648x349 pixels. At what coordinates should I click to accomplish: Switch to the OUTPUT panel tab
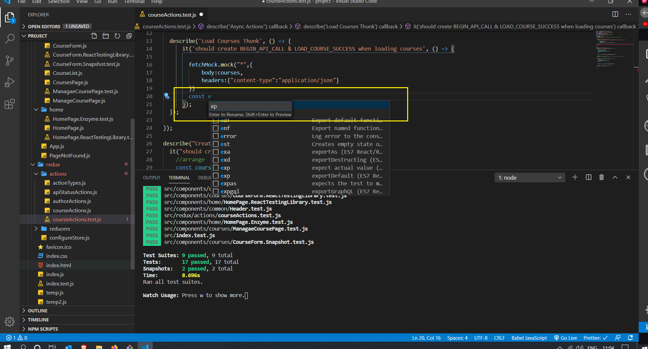pos(152,178)
